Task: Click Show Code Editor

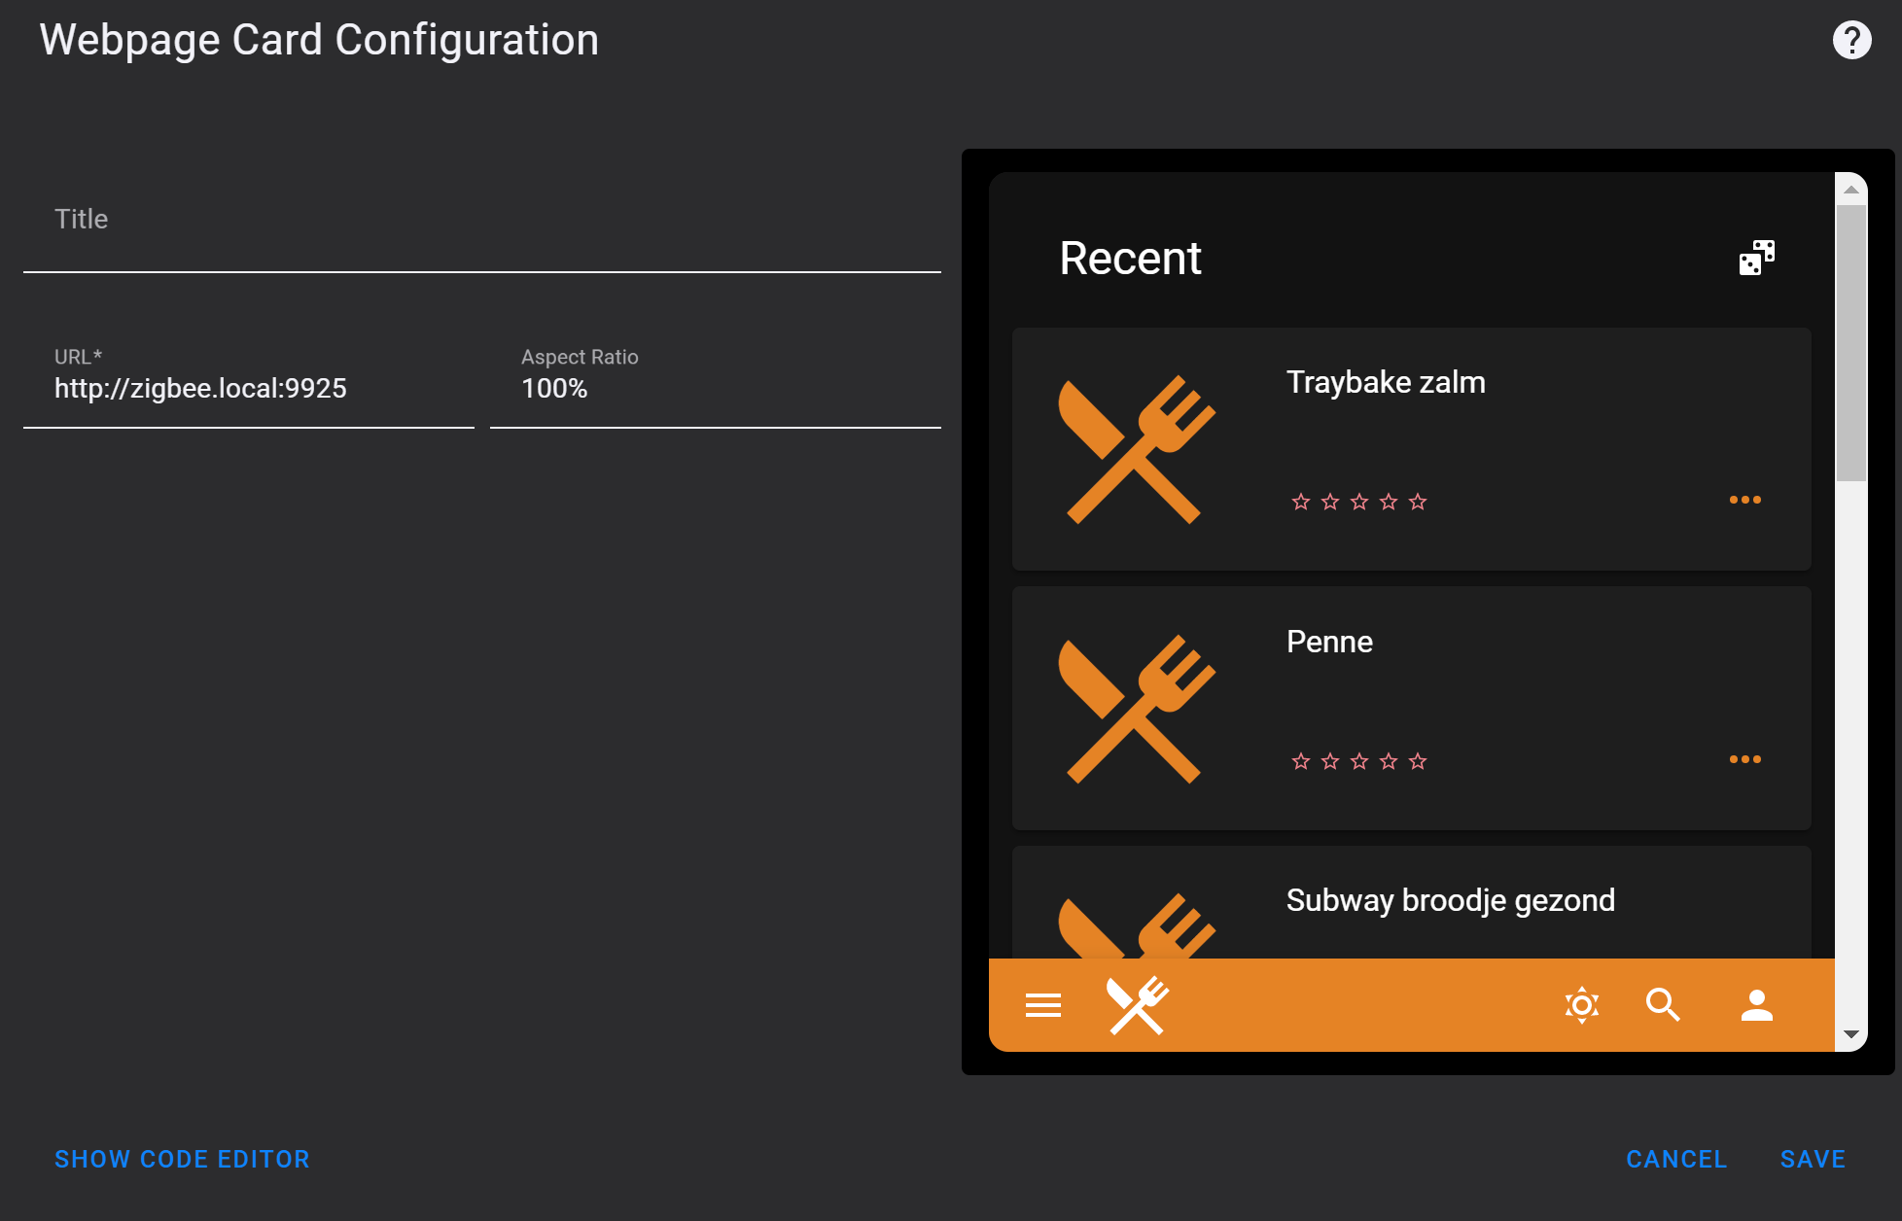Action: tap(182, 1159)
